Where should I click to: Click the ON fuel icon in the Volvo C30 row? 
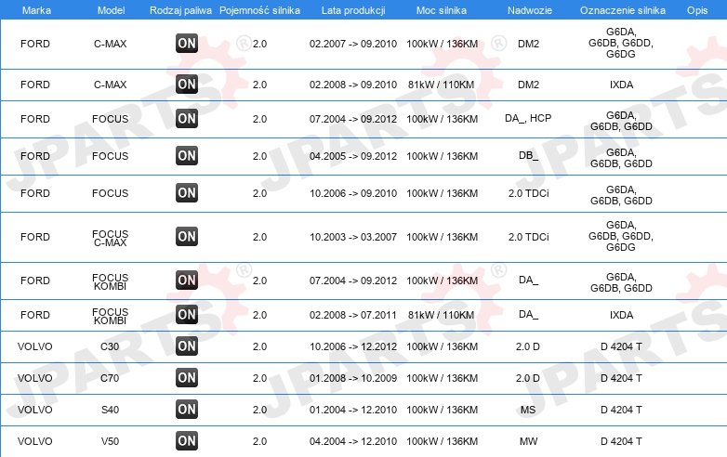tap(187, 346)
